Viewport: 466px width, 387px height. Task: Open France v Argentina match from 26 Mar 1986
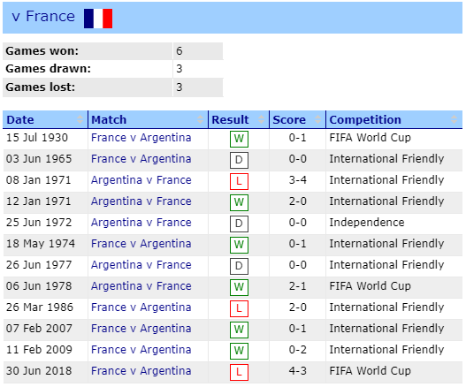tap(141, 307)
